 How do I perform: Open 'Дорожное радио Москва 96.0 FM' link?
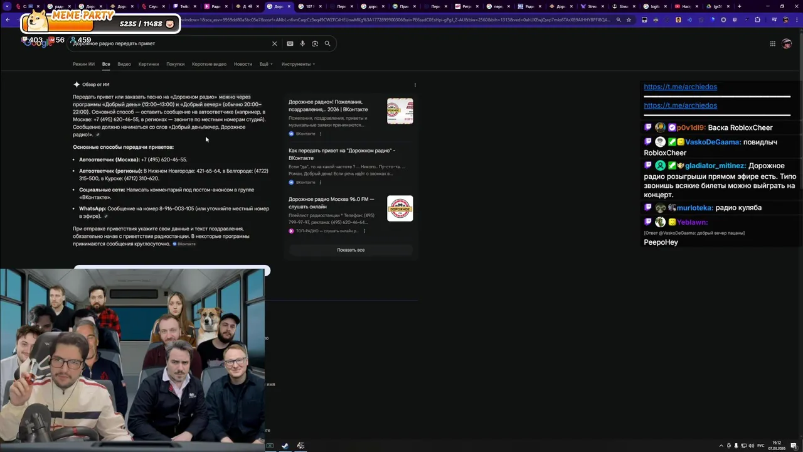[331, 203]
